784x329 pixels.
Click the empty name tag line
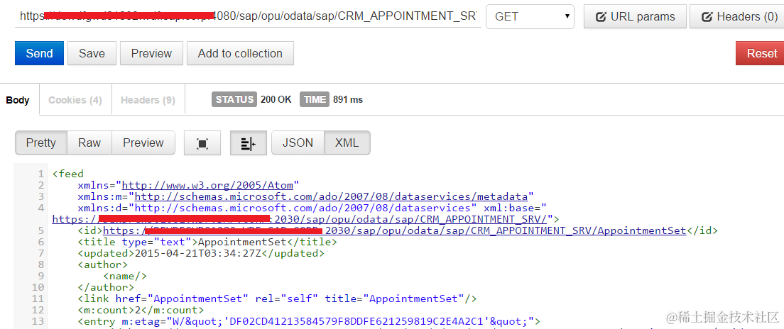click(125, 276)
